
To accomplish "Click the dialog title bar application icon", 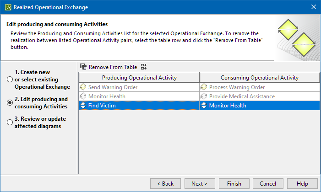I will click(x=6, y=7).
